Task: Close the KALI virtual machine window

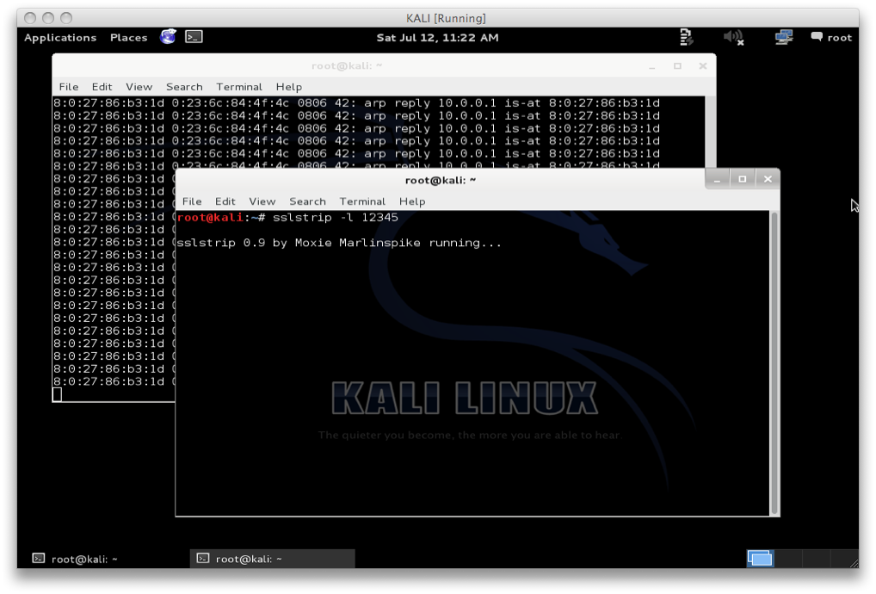Action: pyautogui.click(x=30, y=18)
